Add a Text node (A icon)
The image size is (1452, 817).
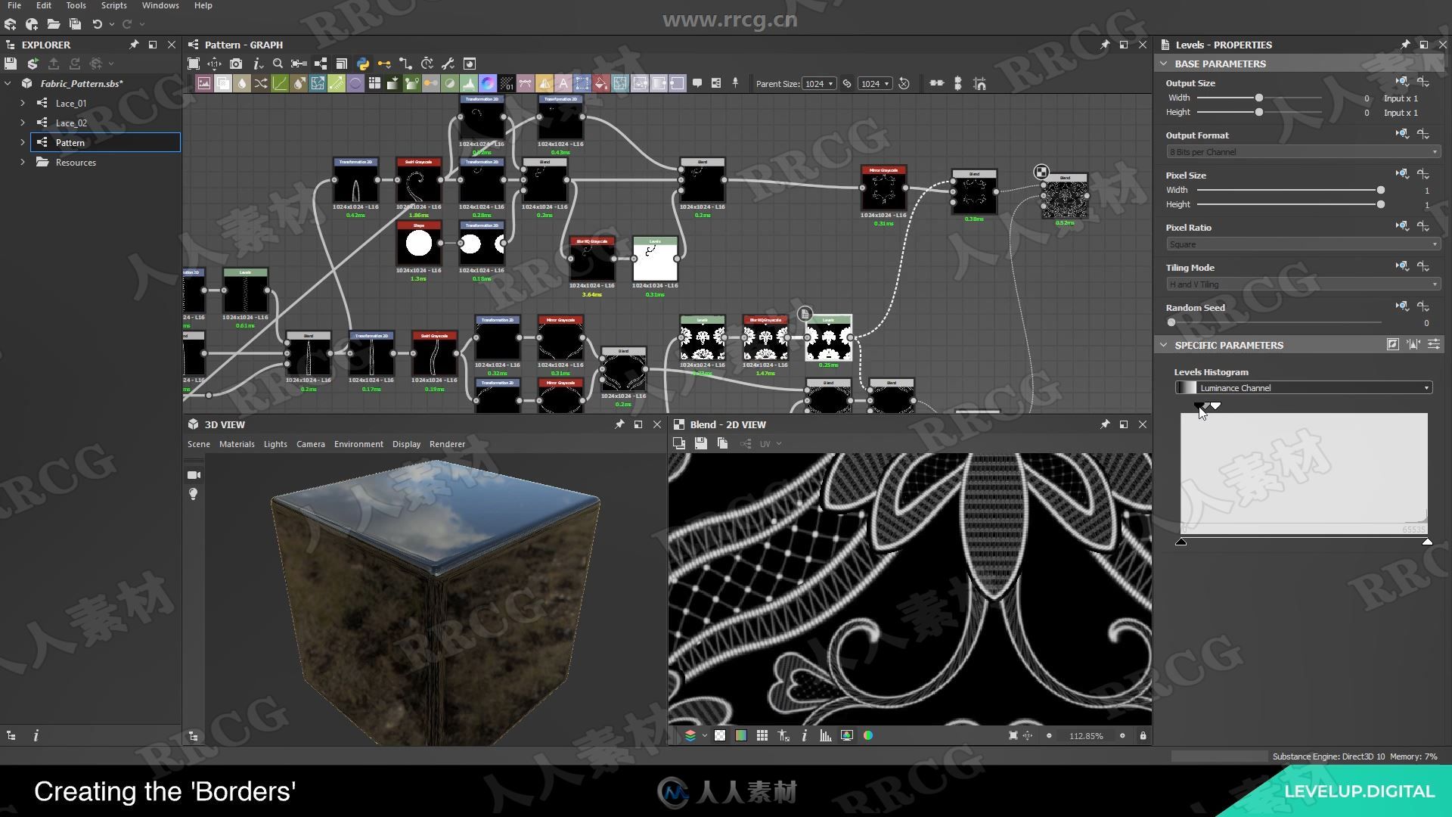coord(563,83)
